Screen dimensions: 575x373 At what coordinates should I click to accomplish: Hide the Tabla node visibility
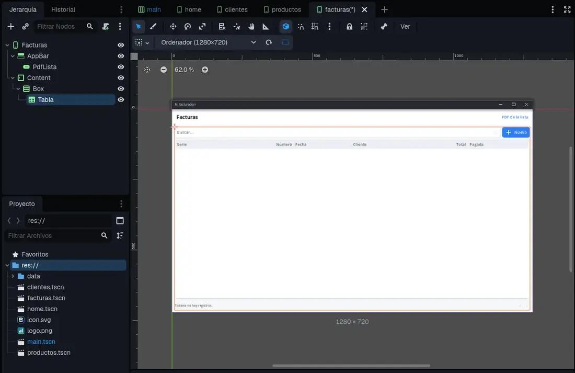pyautogui.click(x=121, y=99)
